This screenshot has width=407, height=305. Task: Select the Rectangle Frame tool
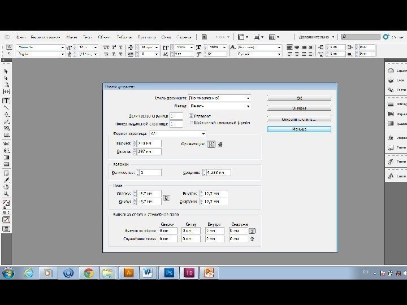[6, 128]
